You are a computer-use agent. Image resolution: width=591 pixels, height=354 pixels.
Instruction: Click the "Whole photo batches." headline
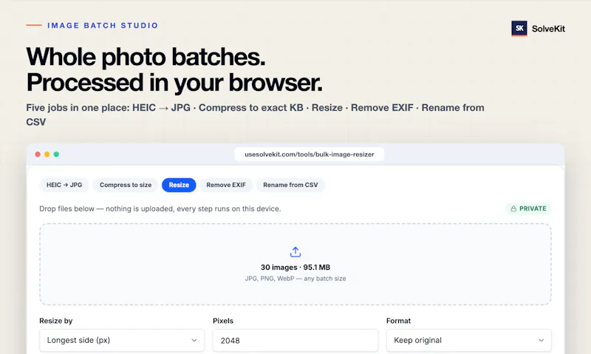point(146,57)
